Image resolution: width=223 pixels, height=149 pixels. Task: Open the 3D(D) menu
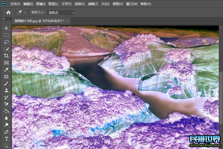[105, 4]
